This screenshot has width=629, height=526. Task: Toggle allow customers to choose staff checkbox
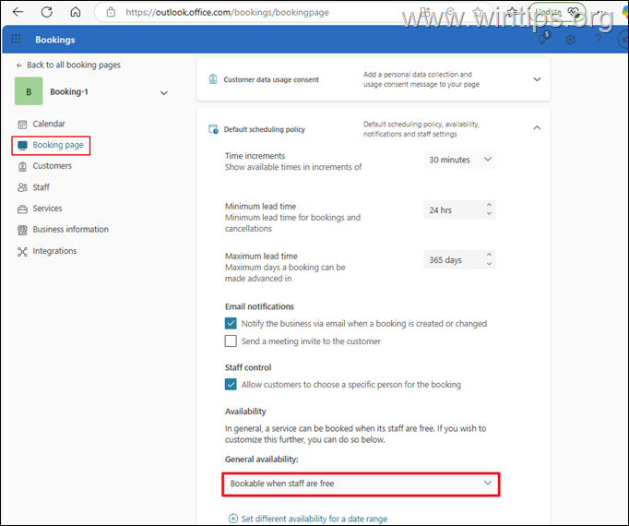click(231, 384)
